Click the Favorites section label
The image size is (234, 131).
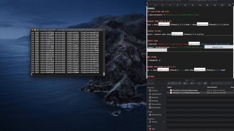pyautogui.click(x=151, y=88)
